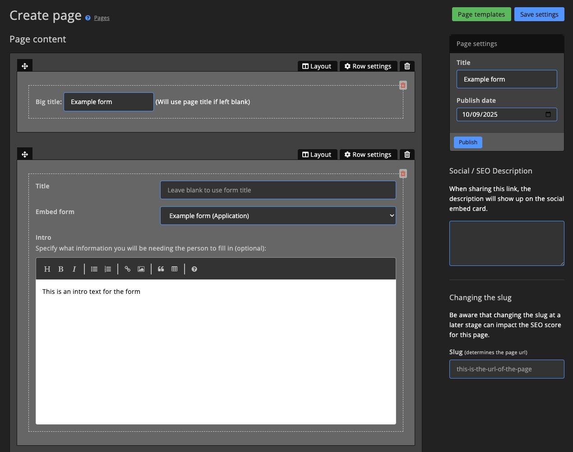Screen dimensions: 573x452
Task: Create a bulleted list in the intro
Action: pyautogui.click(x=94, y=269)
